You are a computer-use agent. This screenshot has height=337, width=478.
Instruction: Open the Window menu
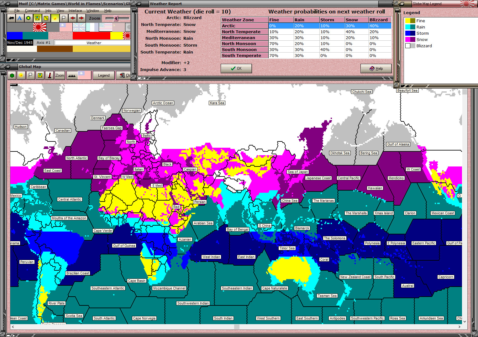[93, 11]
